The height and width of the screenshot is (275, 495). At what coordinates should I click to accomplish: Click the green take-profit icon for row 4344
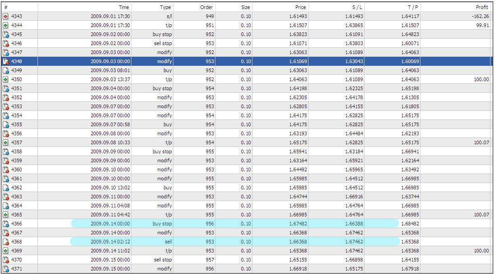pyautogui.click(x=6, y=25)
